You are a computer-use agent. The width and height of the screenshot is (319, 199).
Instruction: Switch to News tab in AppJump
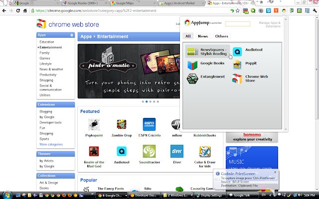(x=203, y=36)
